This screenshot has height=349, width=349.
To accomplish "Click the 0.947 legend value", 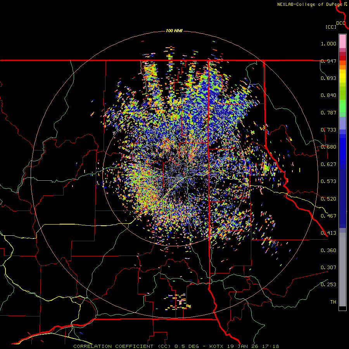I will 328,61.
